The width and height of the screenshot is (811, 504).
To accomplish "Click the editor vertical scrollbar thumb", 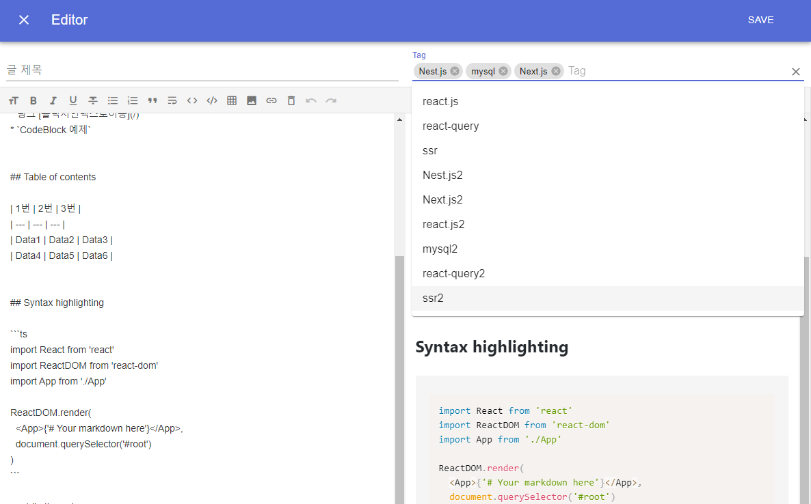I will (x=399, y=380).
